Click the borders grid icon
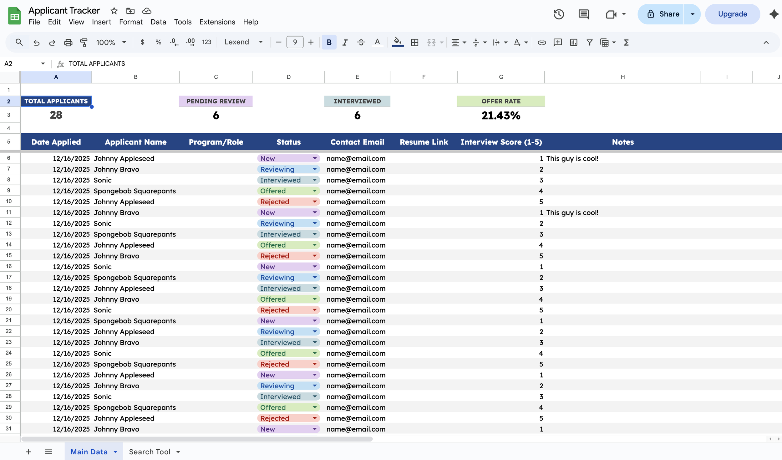782x460 pixels. click(x=414, y=42)
